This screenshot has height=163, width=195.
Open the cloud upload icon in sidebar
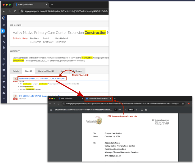tap(4, 93)
